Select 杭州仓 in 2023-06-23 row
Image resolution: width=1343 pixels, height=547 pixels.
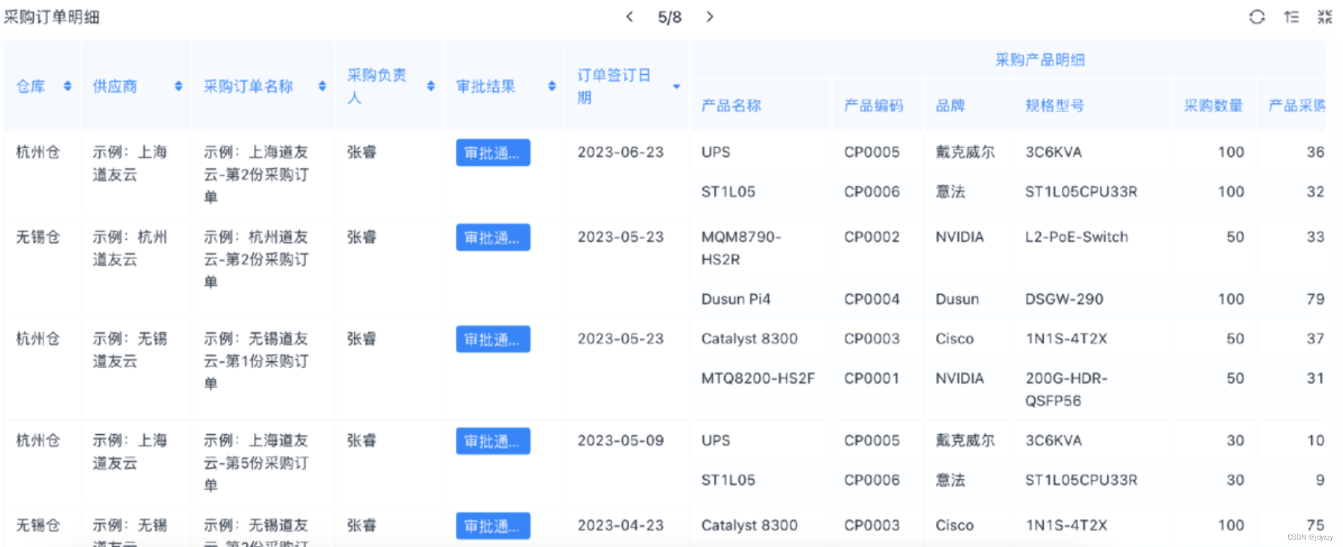coord(38,152)
